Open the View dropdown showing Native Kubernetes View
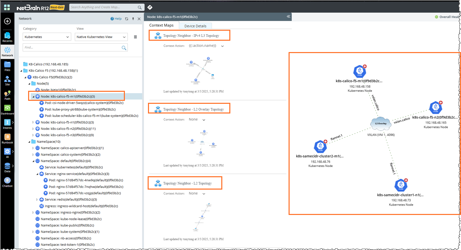This screenshot has width=461, height=250. (101, 37)
